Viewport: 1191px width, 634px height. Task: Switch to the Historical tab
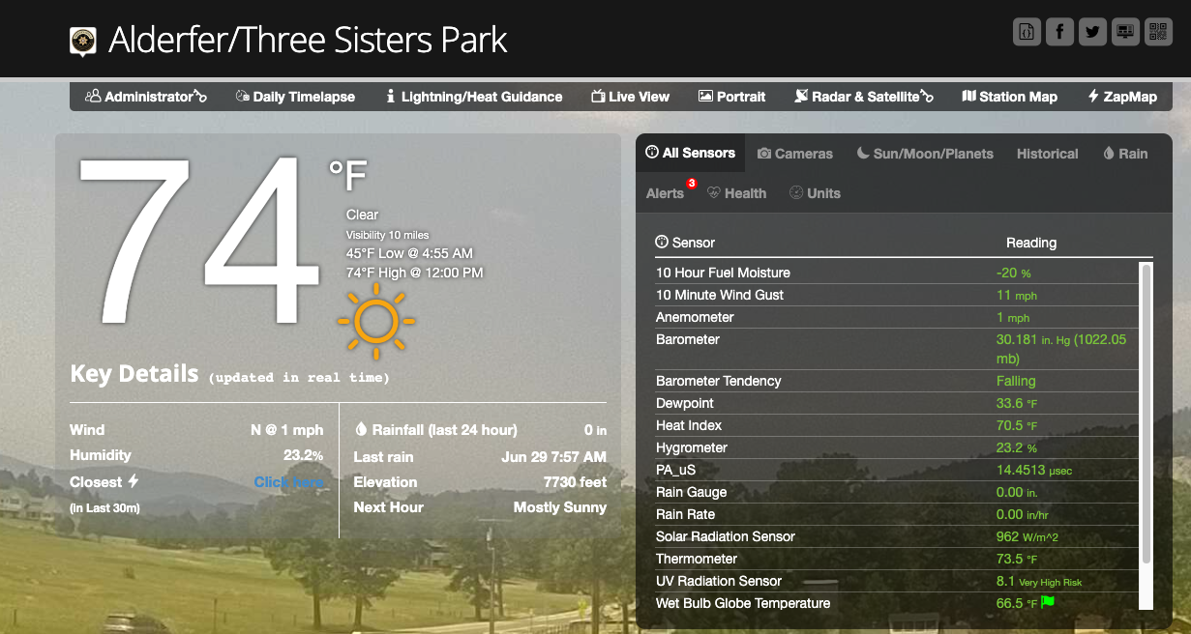point(1048,154)
